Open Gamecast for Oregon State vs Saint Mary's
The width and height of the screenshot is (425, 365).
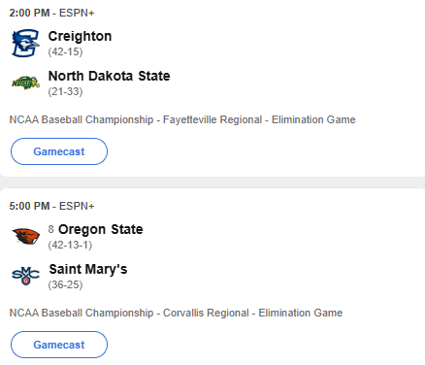[x=59, y=345]
